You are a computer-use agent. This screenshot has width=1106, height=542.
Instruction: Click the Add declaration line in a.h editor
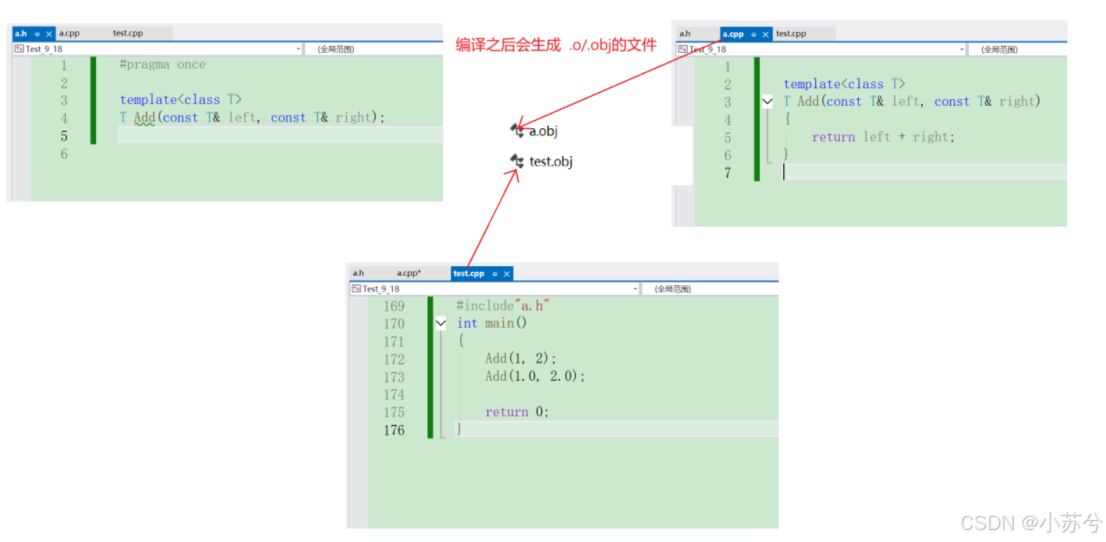(252, 118)
